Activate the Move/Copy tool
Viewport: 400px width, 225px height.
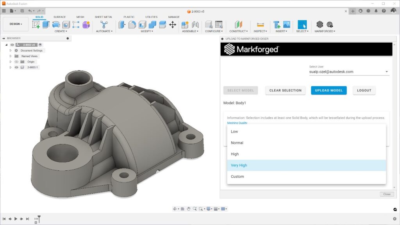click(x=173, y=24)
